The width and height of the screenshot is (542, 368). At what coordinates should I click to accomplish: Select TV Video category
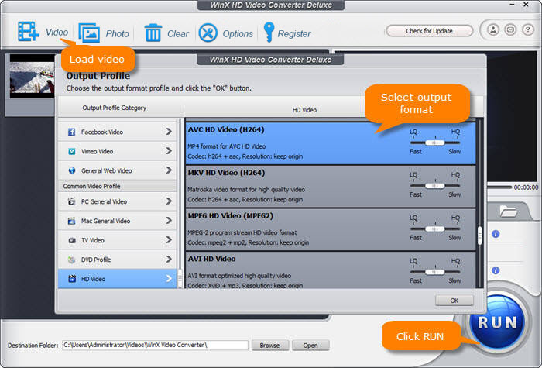(117, 240)
